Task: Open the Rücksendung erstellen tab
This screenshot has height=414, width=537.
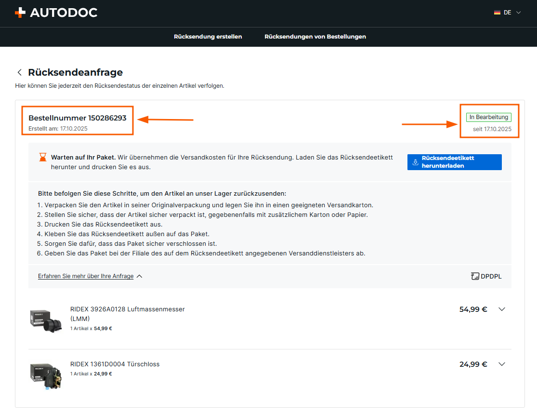Action: (208, 37)
